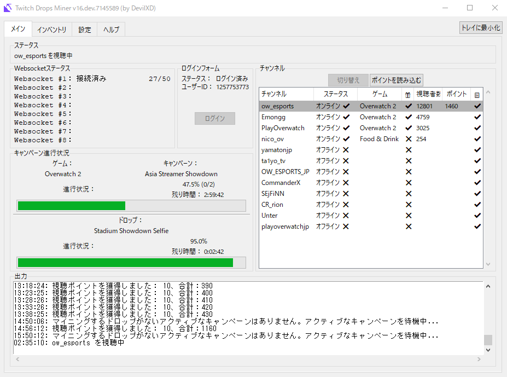Sort by the チャンネル column header
Image resolution: width=507 pixels, height=377 pixels.
(286, 94)
